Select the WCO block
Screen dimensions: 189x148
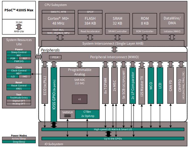pyautogui.click(x=151, y=85)
